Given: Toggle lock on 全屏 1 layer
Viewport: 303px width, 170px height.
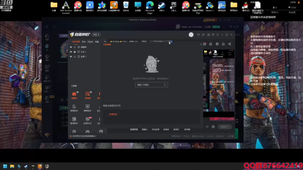Looking at the screenshot, I should [x=75, y=56].
